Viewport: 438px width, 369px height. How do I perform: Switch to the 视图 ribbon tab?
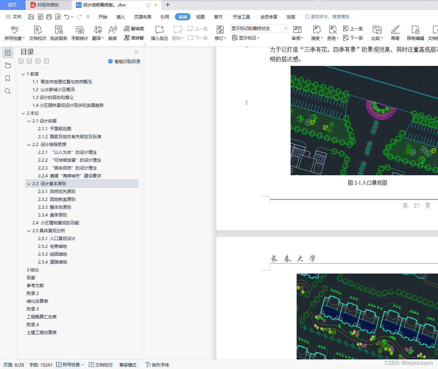coord(200,17)
